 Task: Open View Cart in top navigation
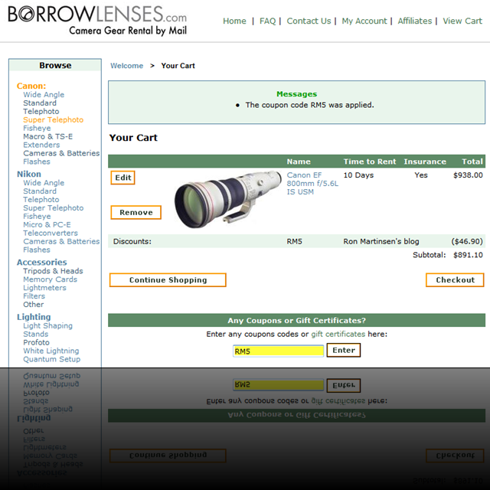462,21
